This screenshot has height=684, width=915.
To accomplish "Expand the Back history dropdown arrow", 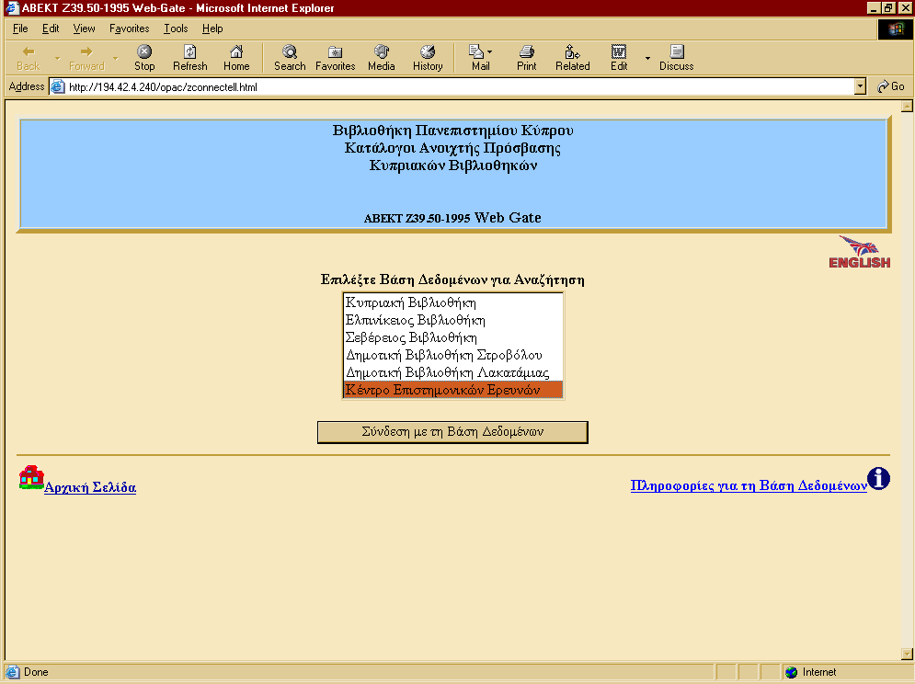I will (x=57, y=58).
